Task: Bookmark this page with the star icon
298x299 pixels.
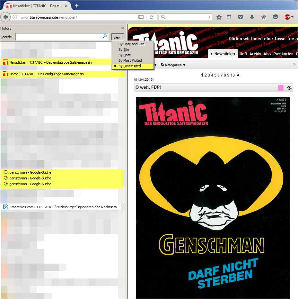Action: pos(219,17)
